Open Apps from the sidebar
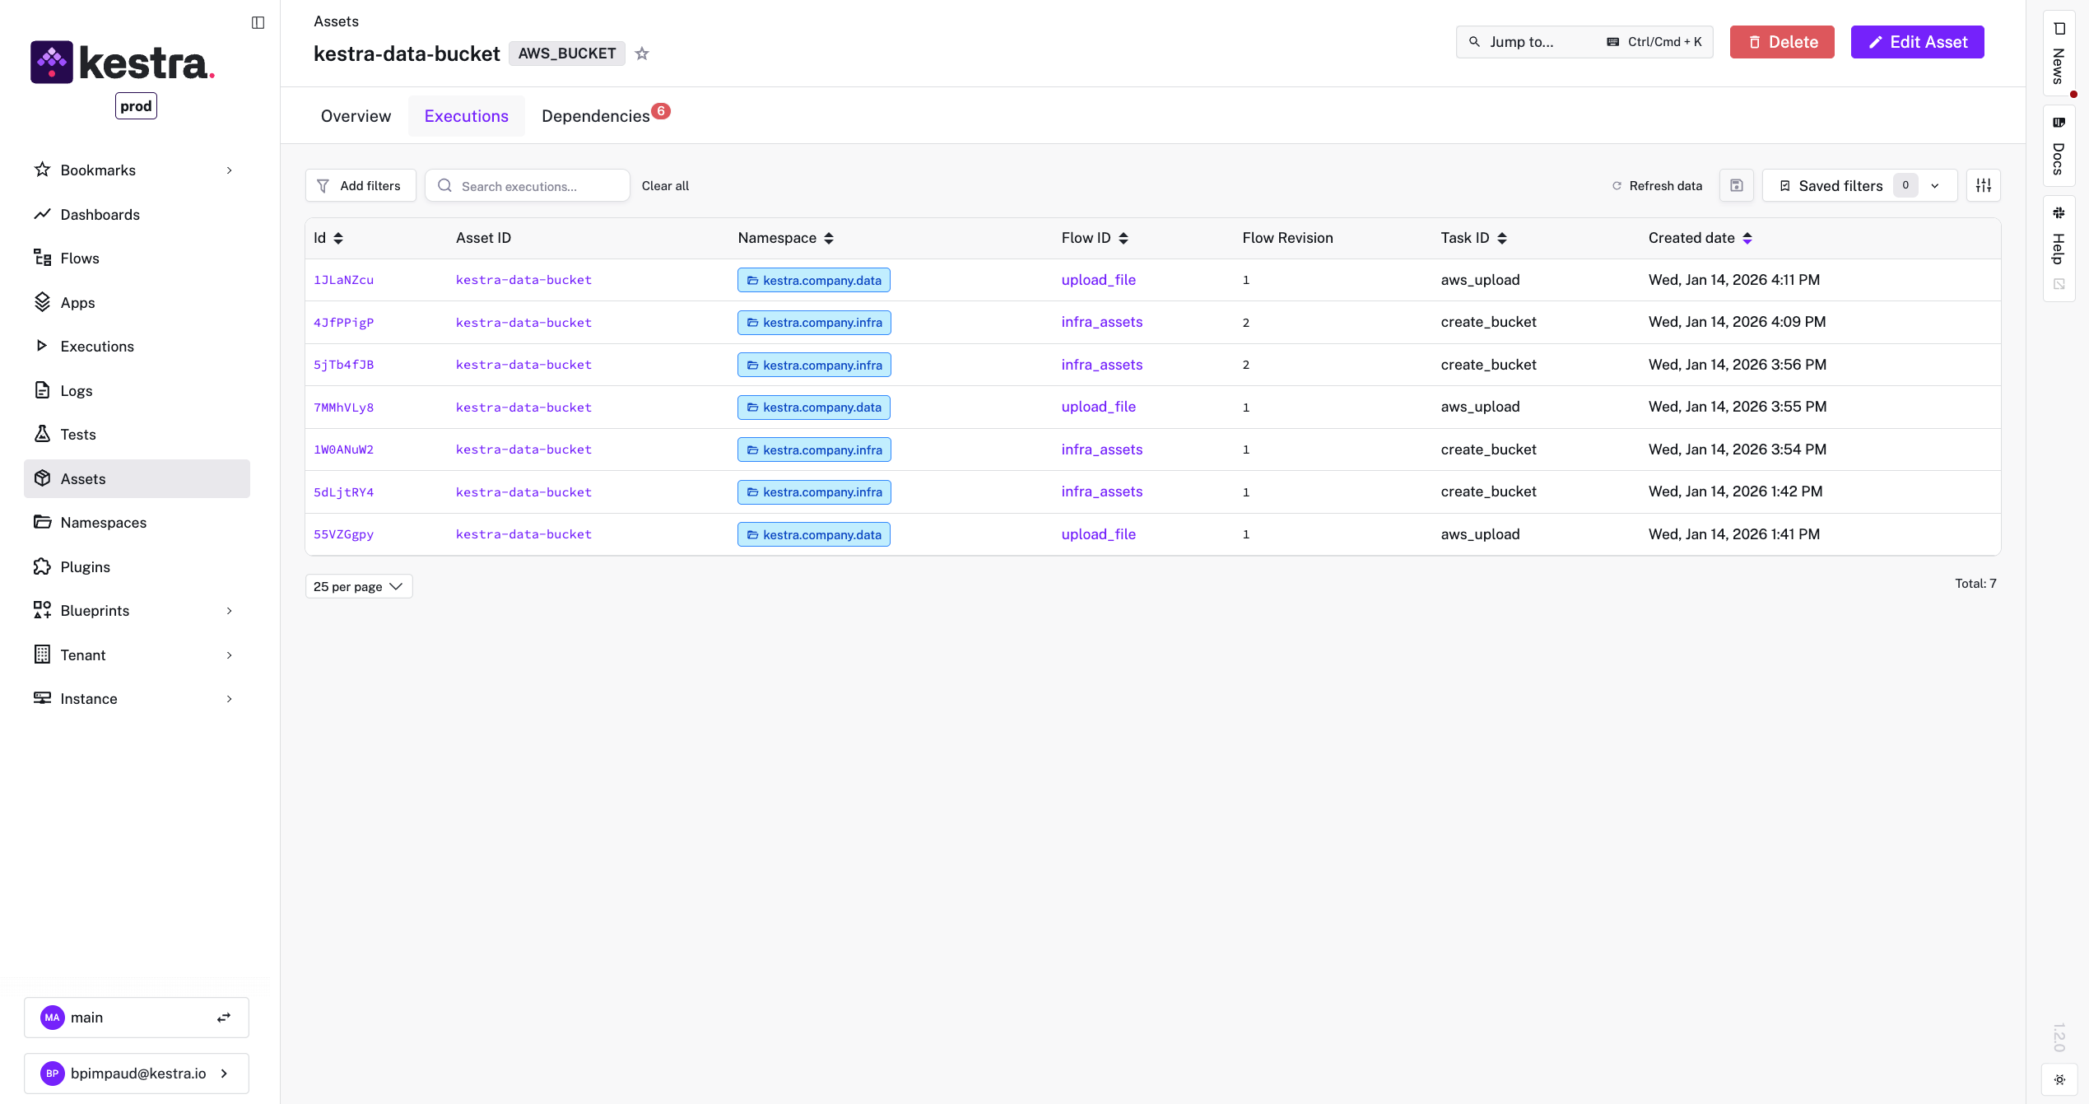Viewport: 2089px width, 1104px height. pyautogui.click(x=137, y=303)
